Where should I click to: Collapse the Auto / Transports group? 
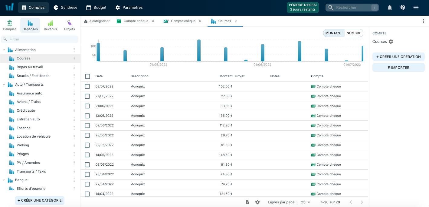pos(4,85)
